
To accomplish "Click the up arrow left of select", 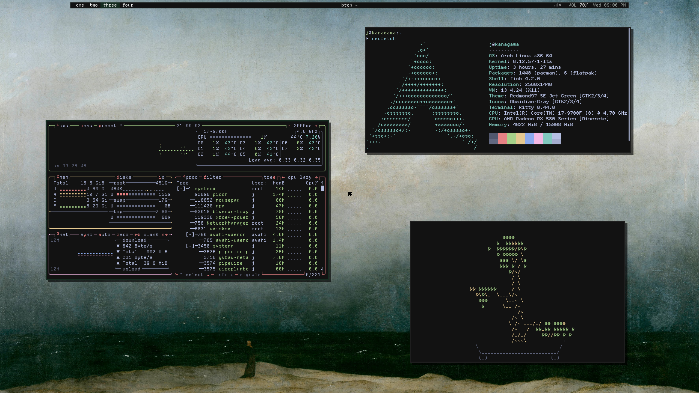I will point(181,275).
